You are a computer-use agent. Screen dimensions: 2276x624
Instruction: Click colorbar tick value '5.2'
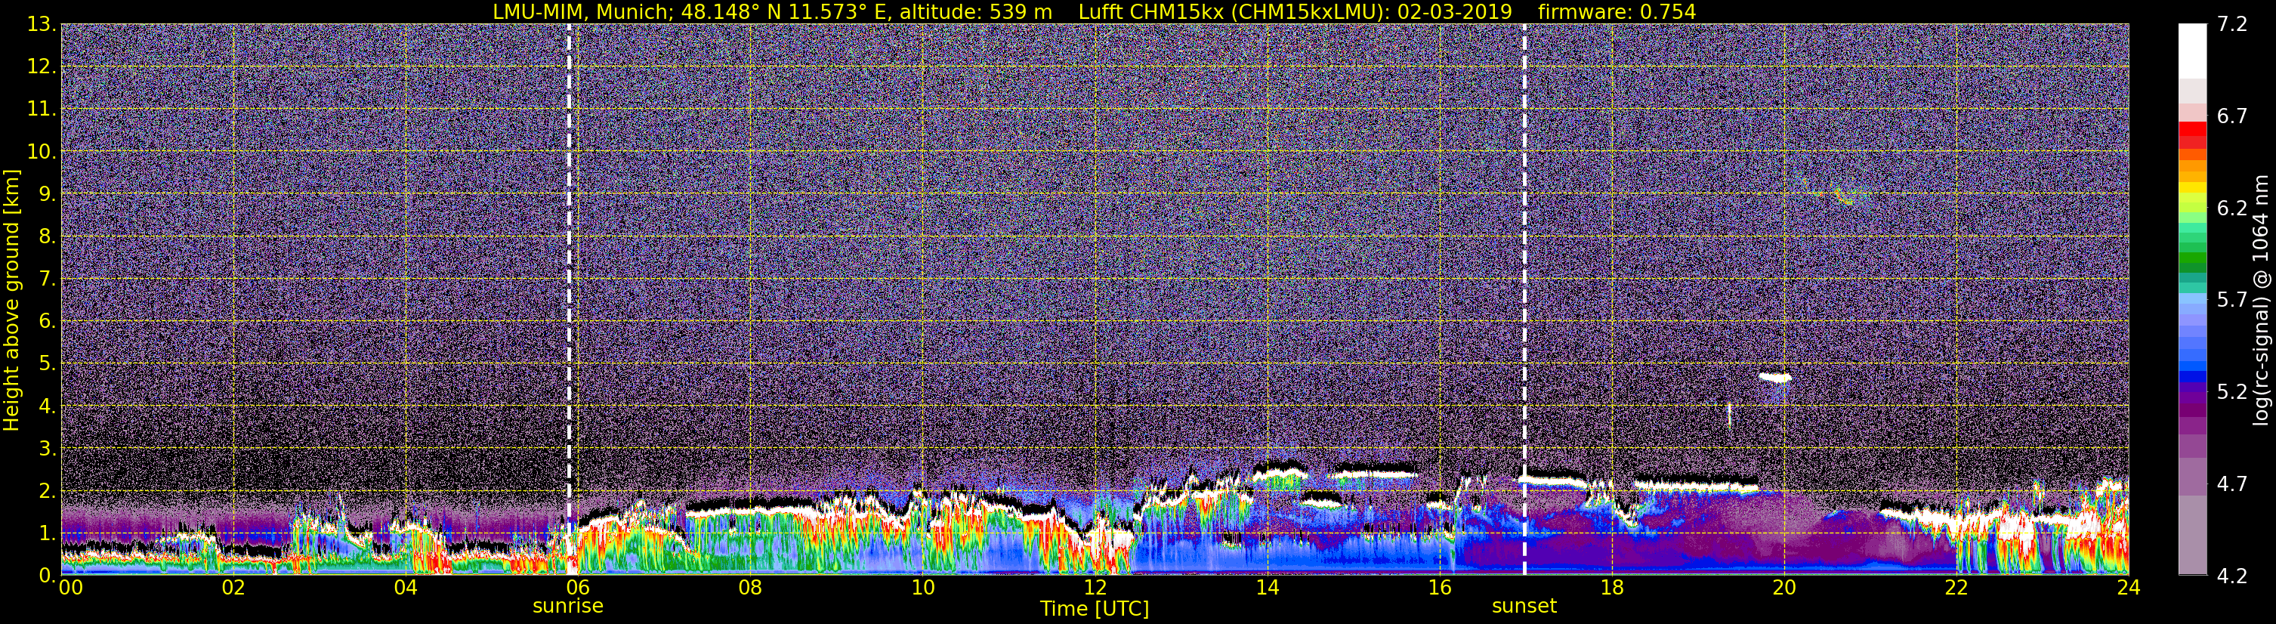(2232, 392)
